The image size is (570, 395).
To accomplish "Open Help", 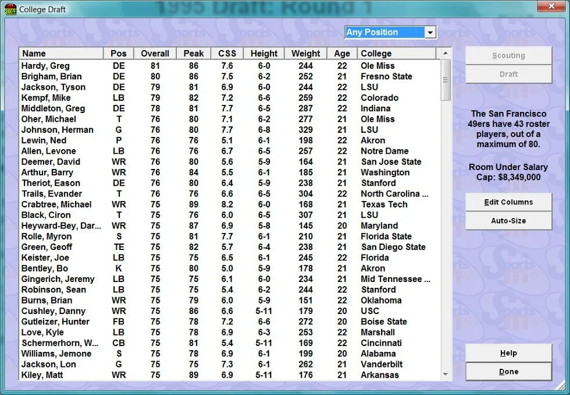I will click(508, 353).
